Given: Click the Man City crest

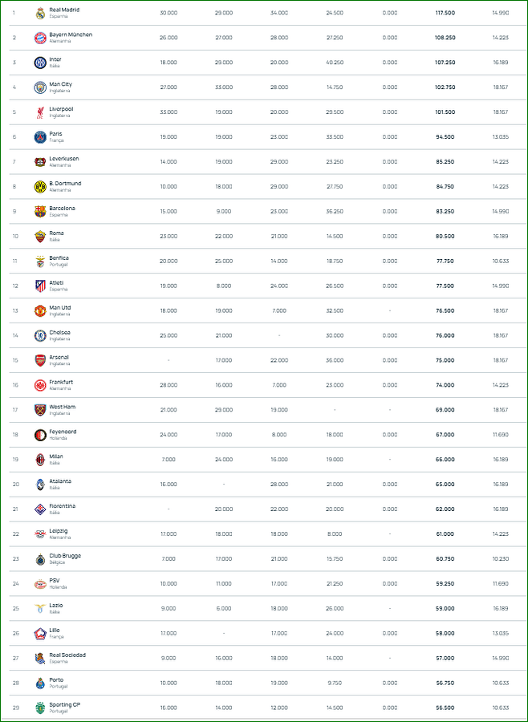Looking at the screenshot, I should click(41, 87).
